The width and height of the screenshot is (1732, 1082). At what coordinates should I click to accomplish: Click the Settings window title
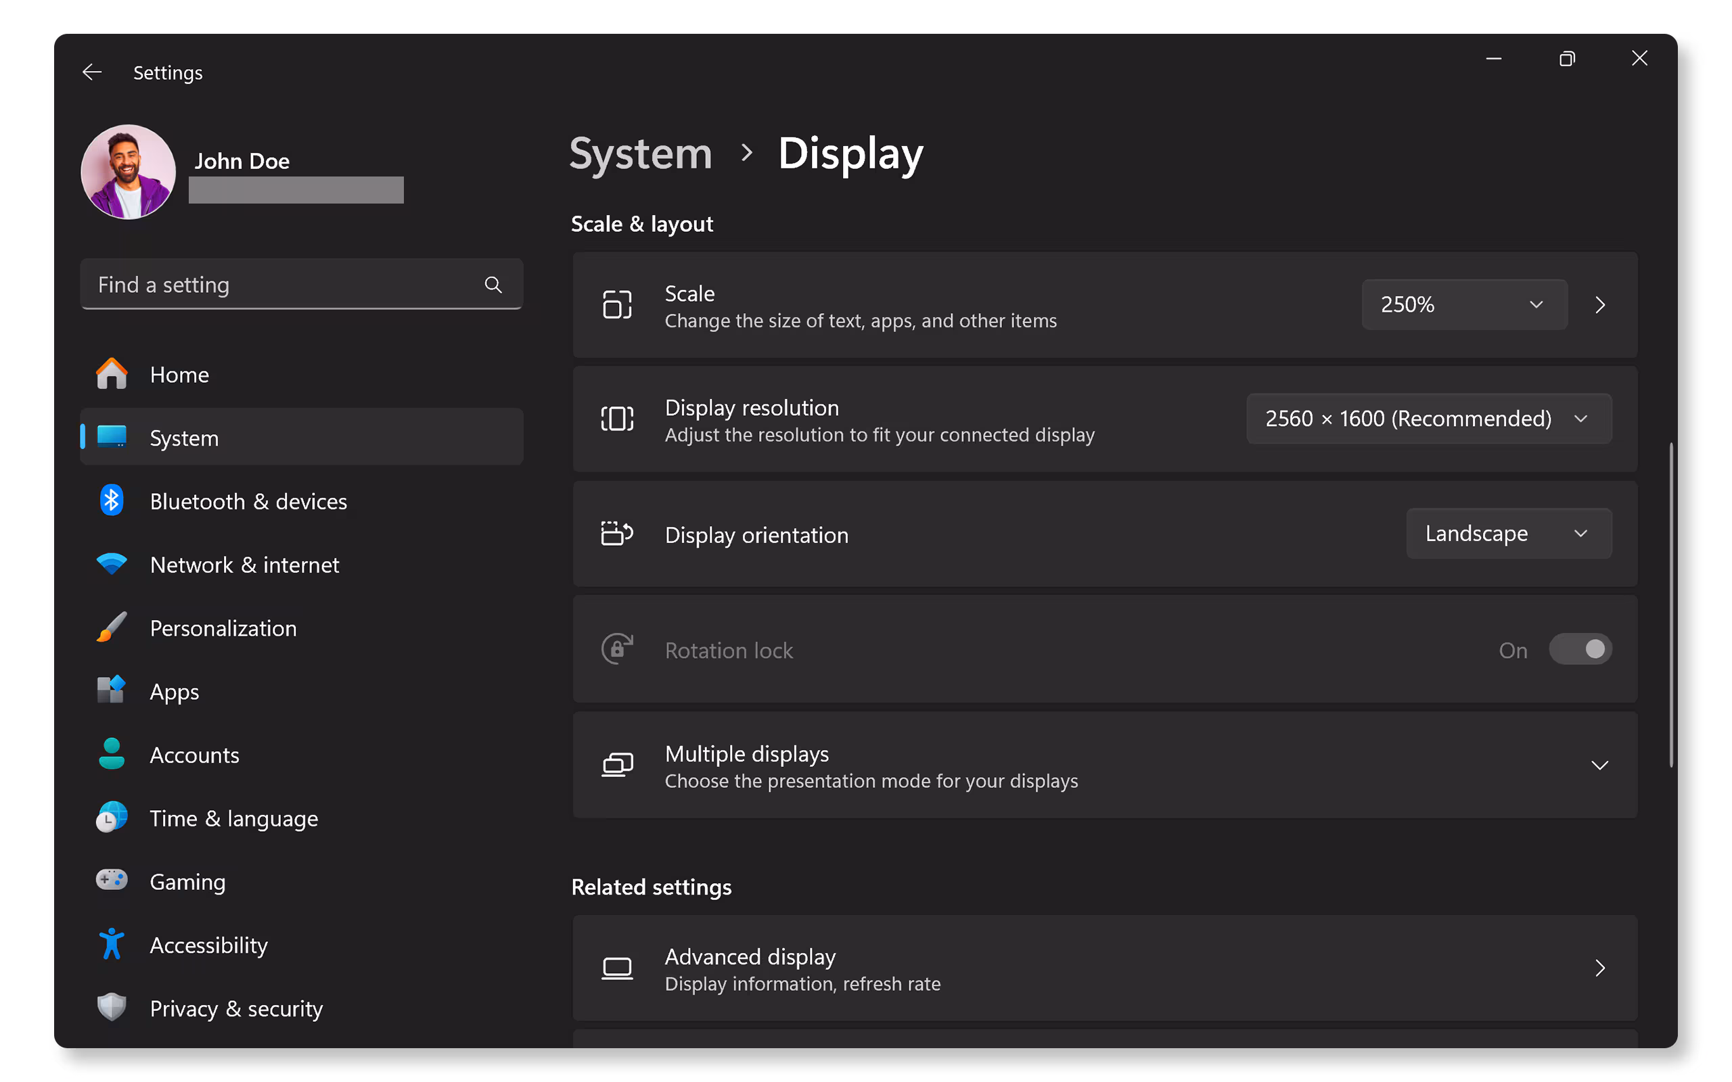click(168, 72)
